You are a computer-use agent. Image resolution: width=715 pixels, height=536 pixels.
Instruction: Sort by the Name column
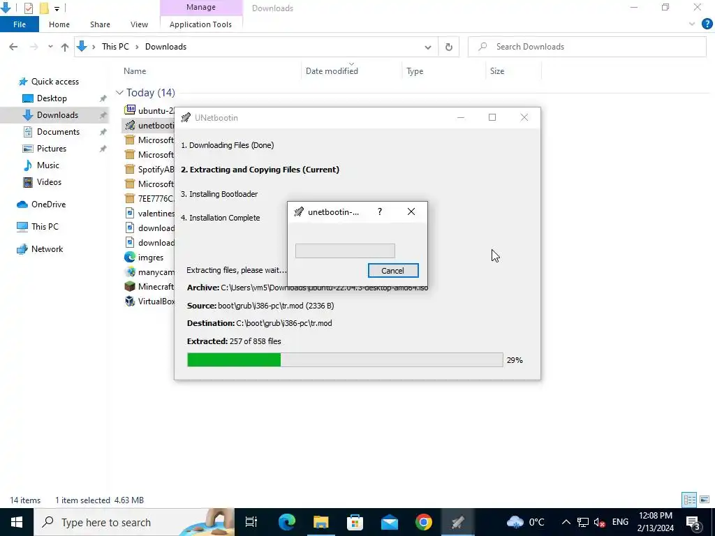pyautogui.click(x=135, y=71)
